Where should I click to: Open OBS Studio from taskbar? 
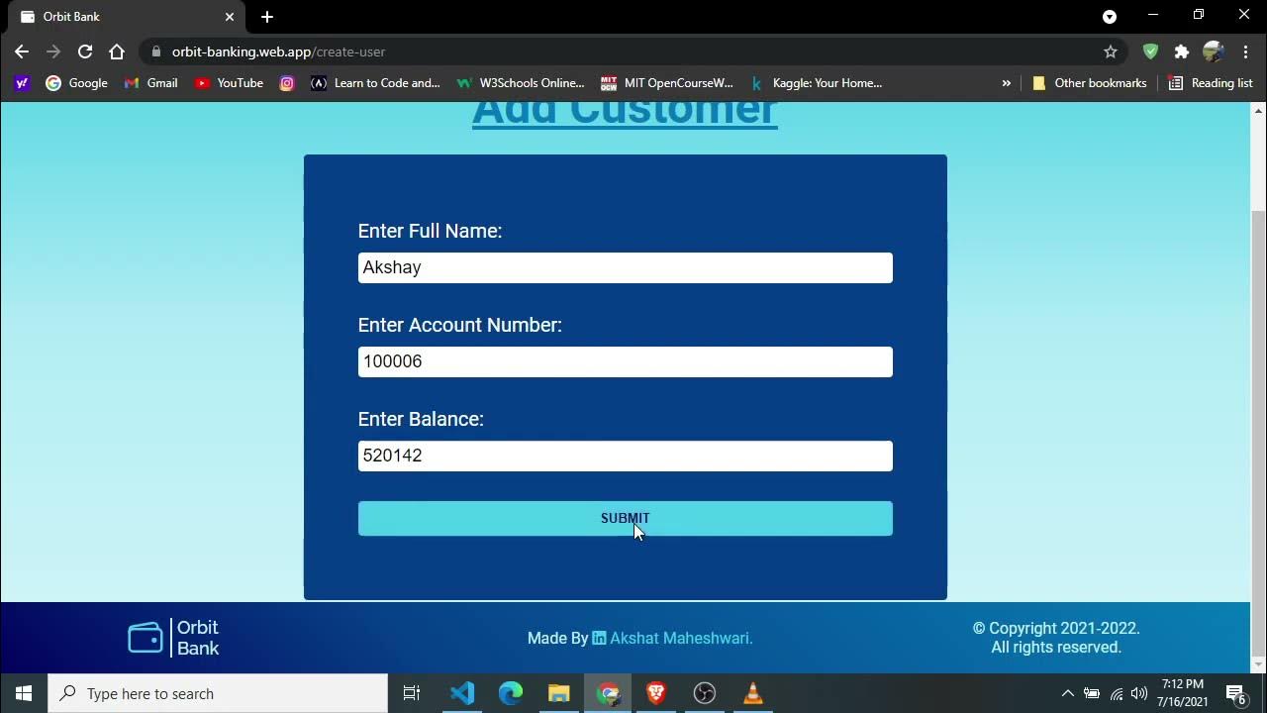click(x=704, y=693)
